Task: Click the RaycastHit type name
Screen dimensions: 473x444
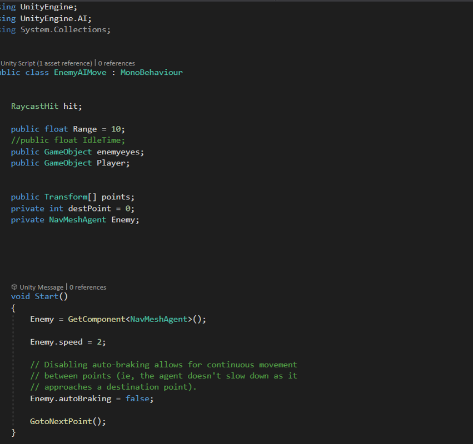Action: pos(34,106)
